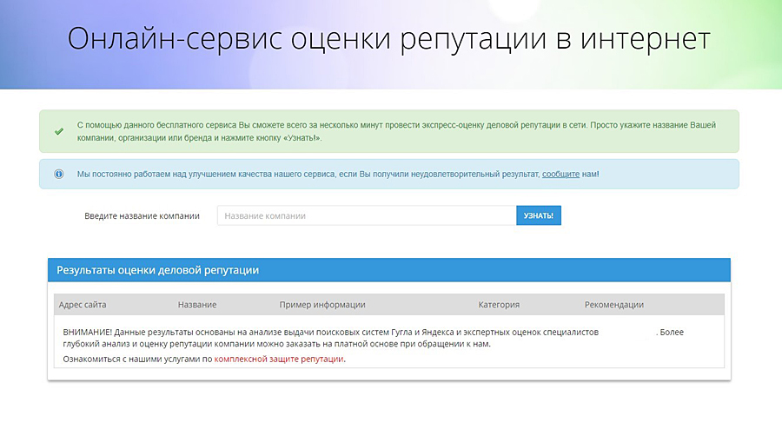Click the 'Введите название компании' label
The image size is (782, 429).
[x=142, y=215]
